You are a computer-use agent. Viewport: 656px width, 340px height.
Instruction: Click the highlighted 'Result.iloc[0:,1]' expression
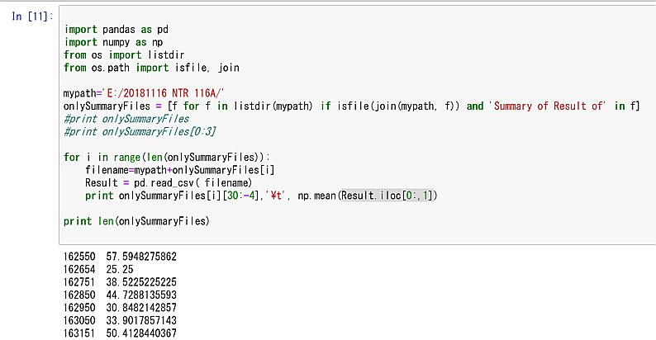tap(387, 196)
